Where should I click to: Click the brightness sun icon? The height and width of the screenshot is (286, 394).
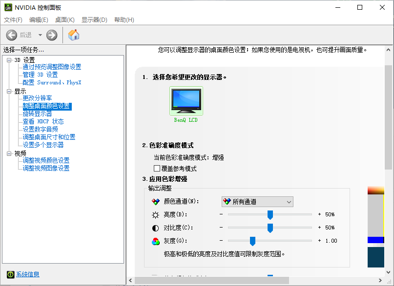click(156, 215)
